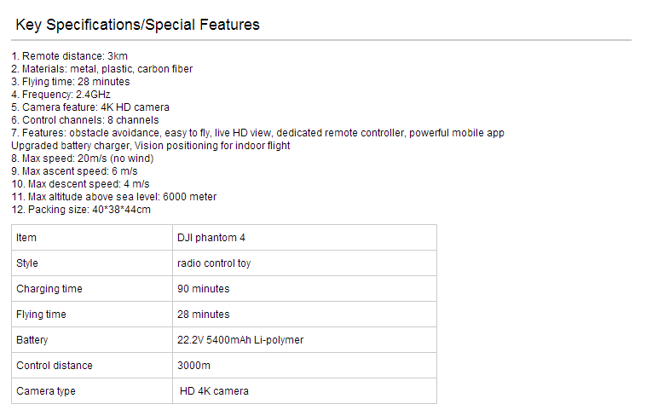The width and height of the screenshot is (652, 410).
Task: Click the Flying time row label
Action: tap(92, 315)
